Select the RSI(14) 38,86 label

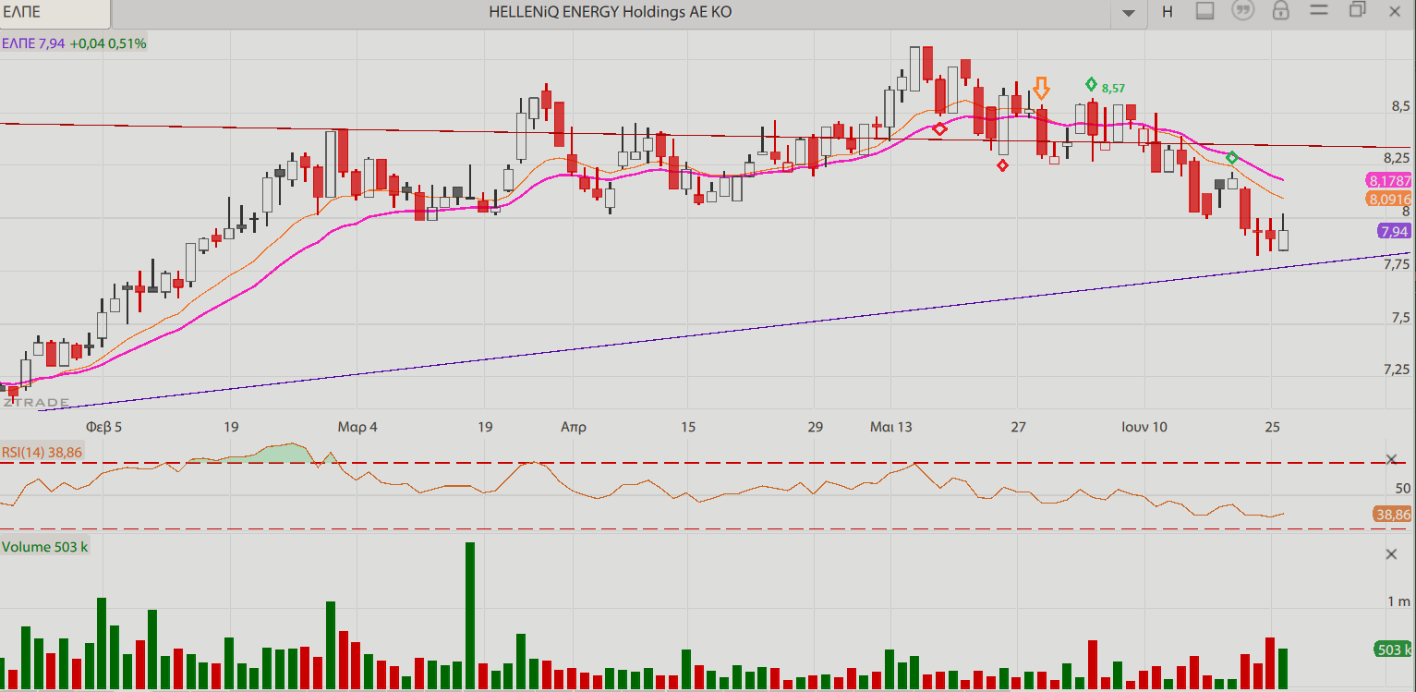coord(42,452)
